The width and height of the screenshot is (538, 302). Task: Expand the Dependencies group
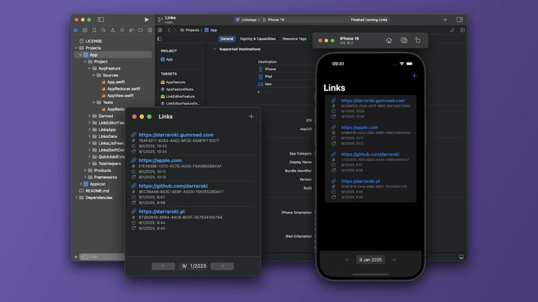click(76, 198)
